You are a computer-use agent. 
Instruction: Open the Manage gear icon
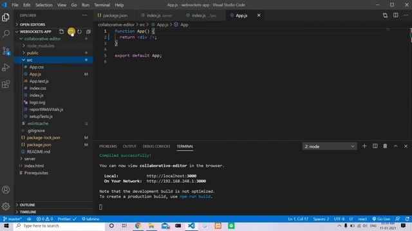point(6,206)
